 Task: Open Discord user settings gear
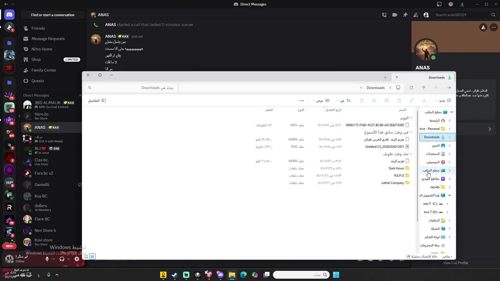tap(77, 259)
